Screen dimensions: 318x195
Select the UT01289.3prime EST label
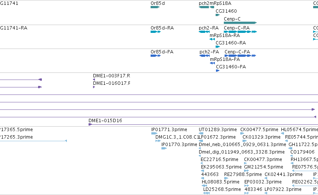coord(217,130)
